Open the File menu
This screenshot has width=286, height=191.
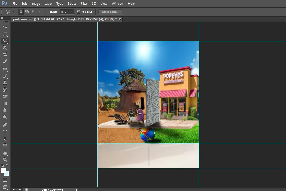tap(15, 4)
